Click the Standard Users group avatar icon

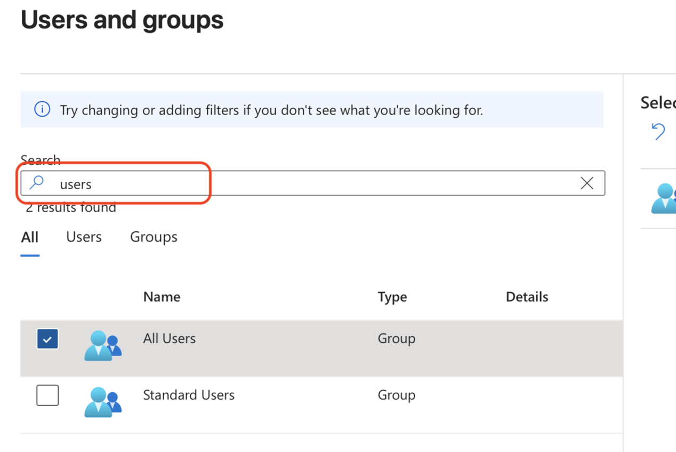pyautogui.click(x=102, y=402)
